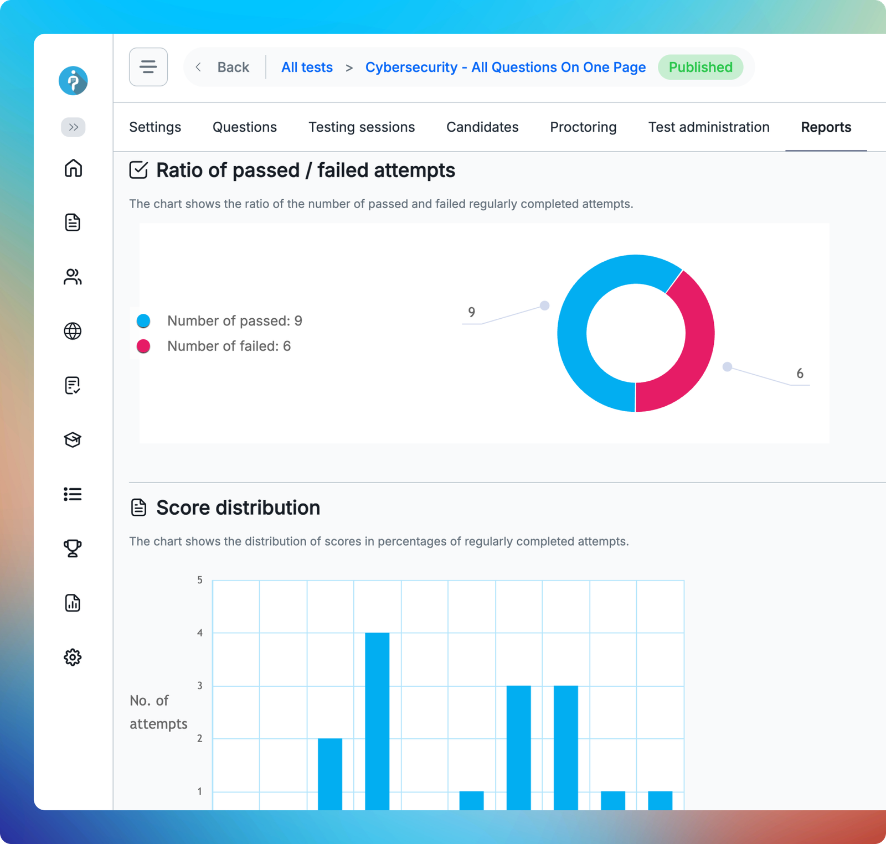886x844 pixels.
Task: Open the bar chart report icon in sidebar
Action: (73, 603)
